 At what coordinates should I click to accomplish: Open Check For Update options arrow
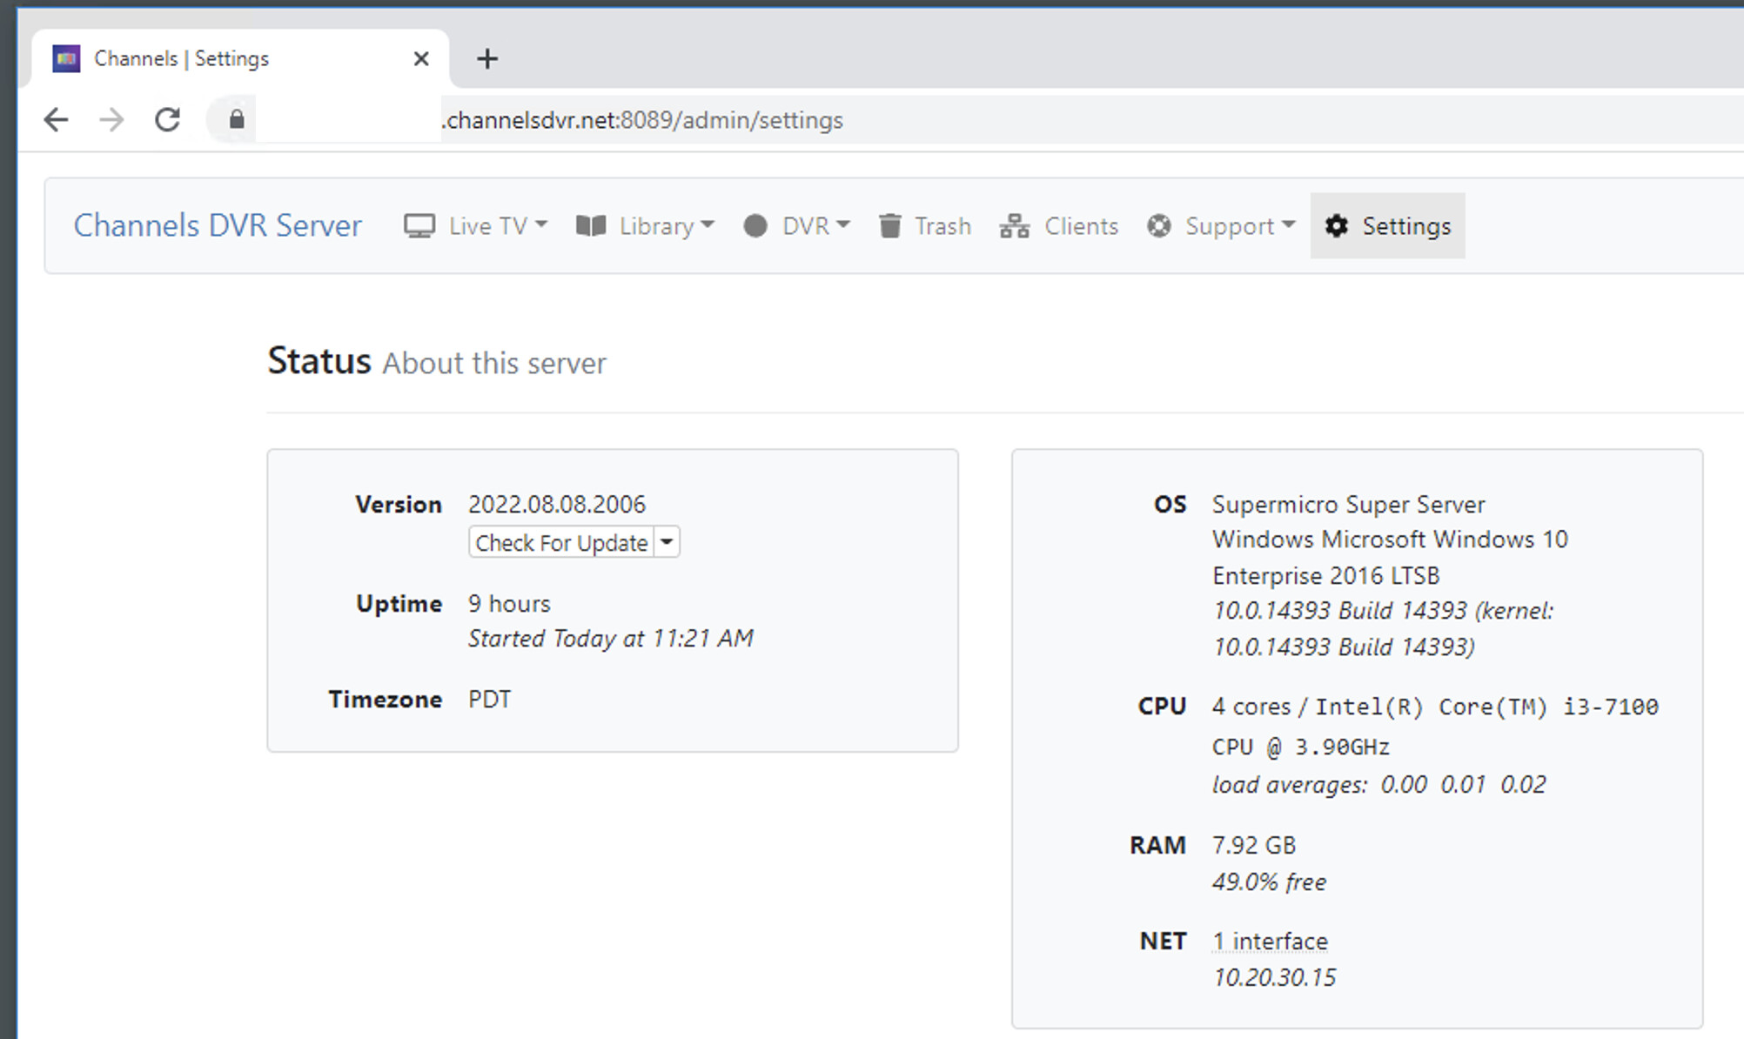[x=667, y=542]
